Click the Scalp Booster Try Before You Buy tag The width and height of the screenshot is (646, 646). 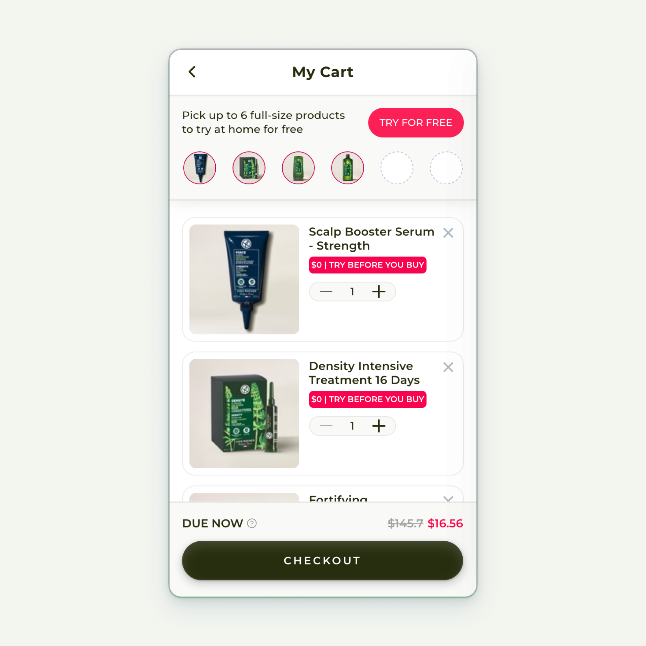(x=367, y=265)
